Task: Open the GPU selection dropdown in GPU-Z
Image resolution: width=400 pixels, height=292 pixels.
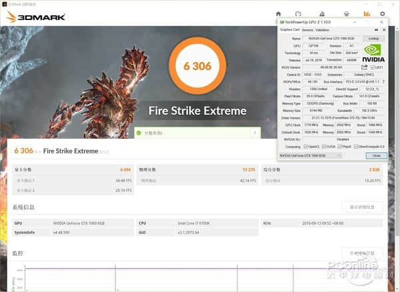Action: click(x=310, y=155)
